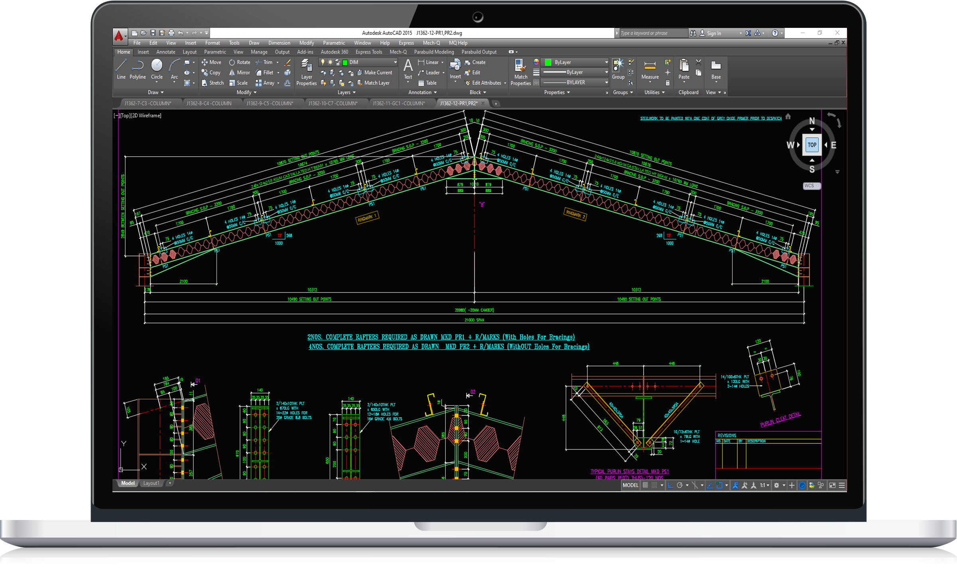Toggle annotation visibility in status bar

pyautogui.click(x=735, y=485)
